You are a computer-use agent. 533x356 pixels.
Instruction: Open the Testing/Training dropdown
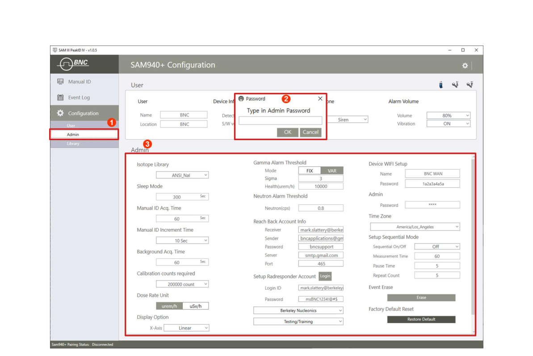point(298,321)
